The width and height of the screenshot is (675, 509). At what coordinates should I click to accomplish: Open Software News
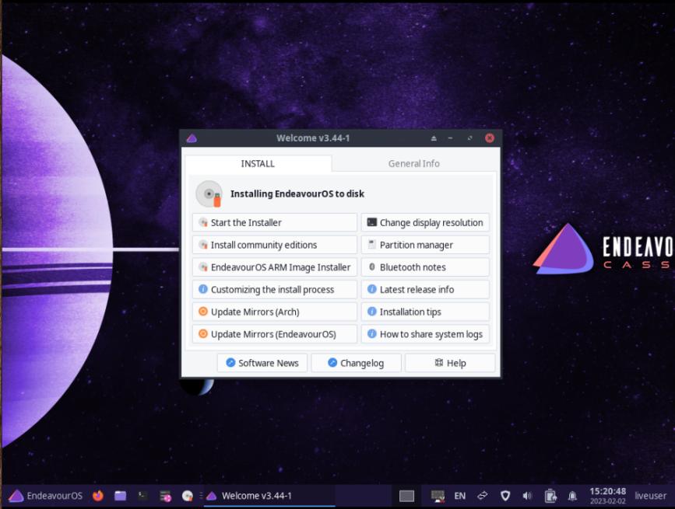point(262,363)
